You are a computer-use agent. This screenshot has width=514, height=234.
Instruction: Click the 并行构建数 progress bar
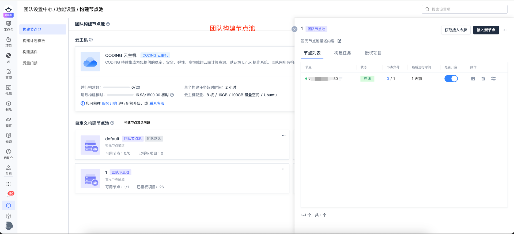(116, 87)
